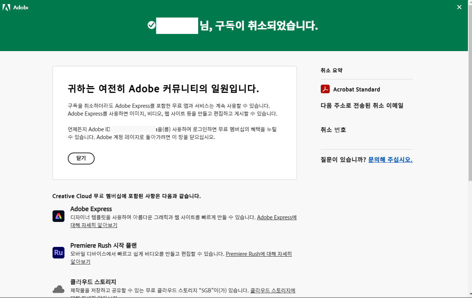Click the 귀하는 여전히 Adobe 커뮤니티의 일원입니다 heading

(163, 89)
